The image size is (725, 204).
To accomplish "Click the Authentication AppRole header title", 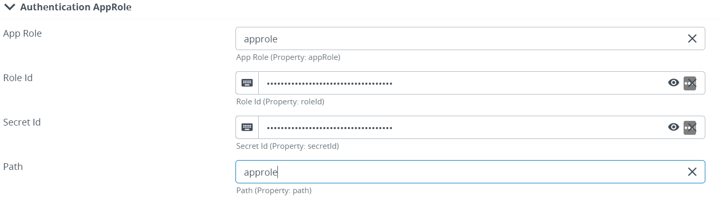I will (x=76, y=7).
